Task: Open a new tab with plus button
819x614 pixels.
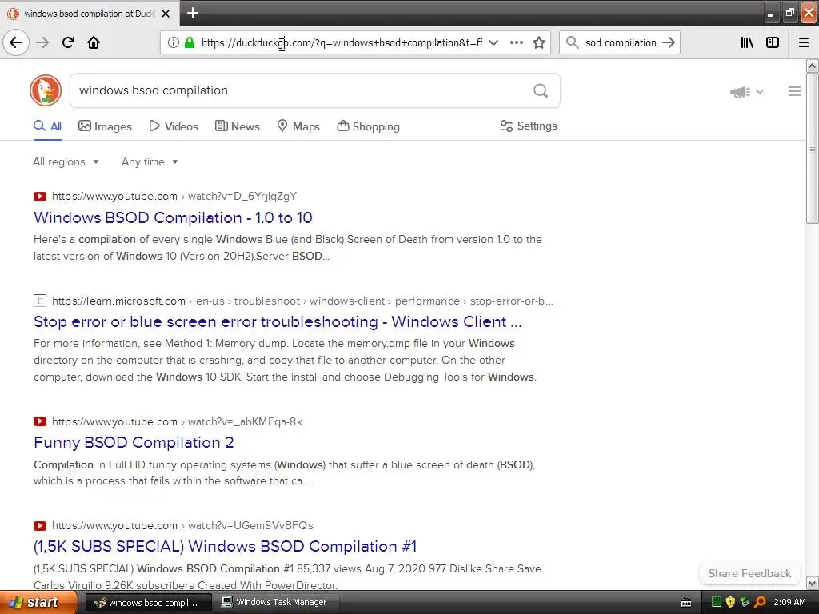Action: coord(193,13)
